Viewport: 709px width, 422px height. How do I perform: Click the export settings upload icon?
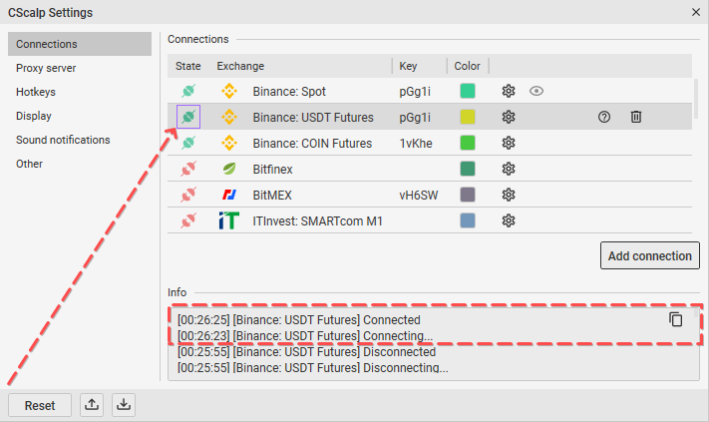[x=92, y=405]
